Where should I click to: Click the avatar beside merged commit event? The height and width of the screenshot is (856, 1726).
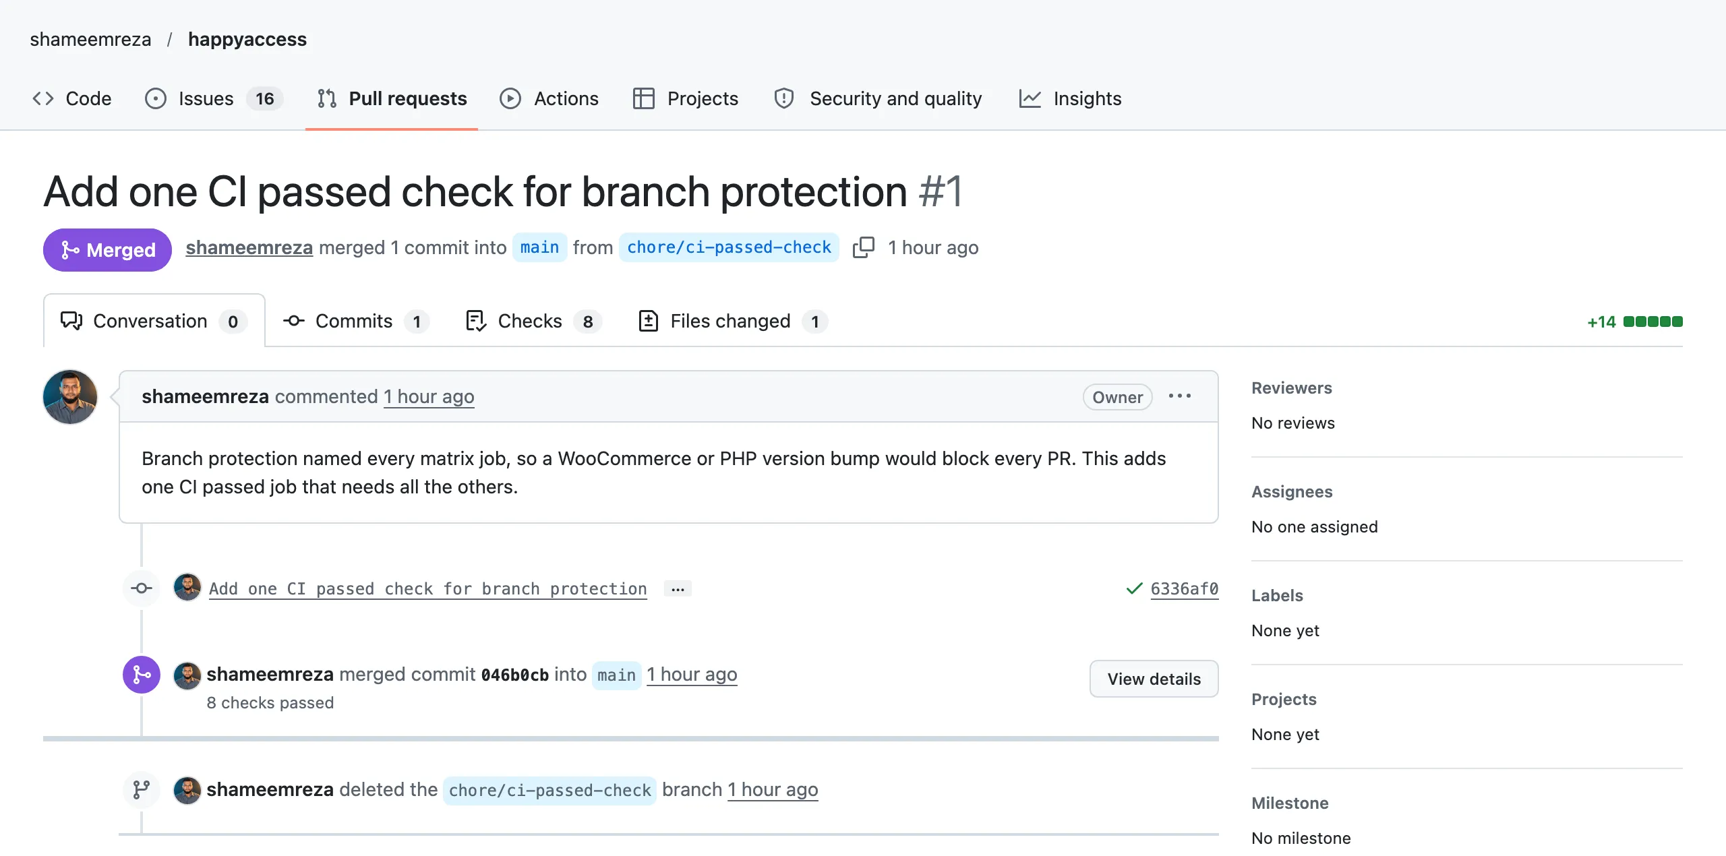187,675
